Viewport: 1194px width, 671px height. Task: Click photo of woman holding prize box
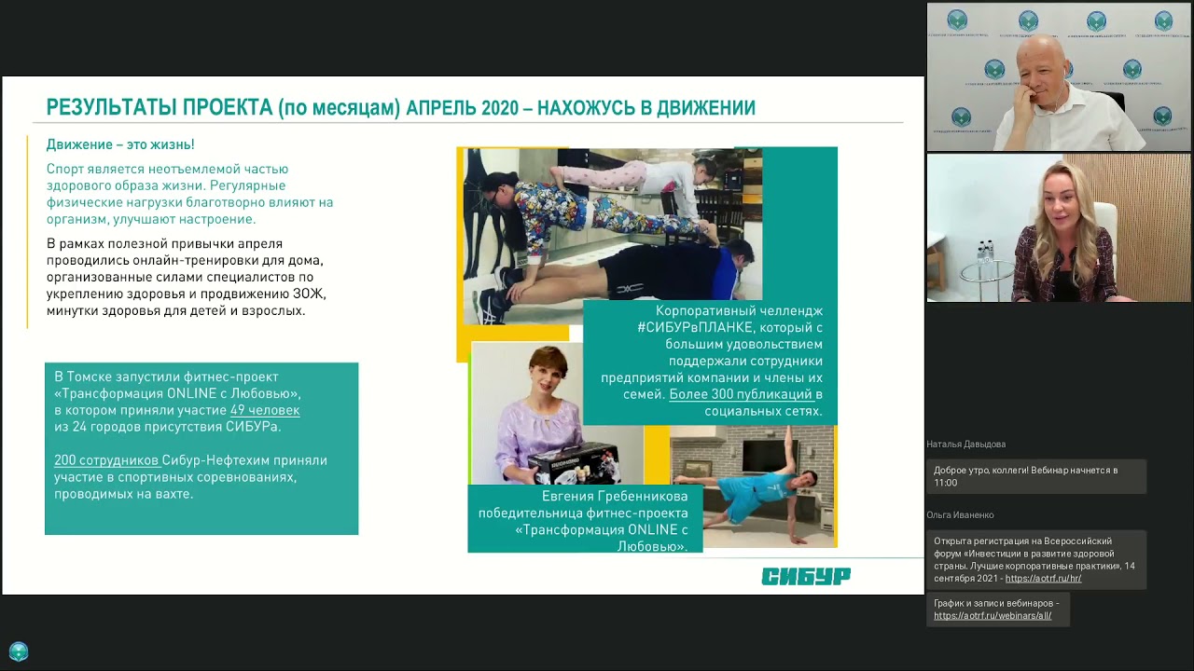click(x=557, y=414)
